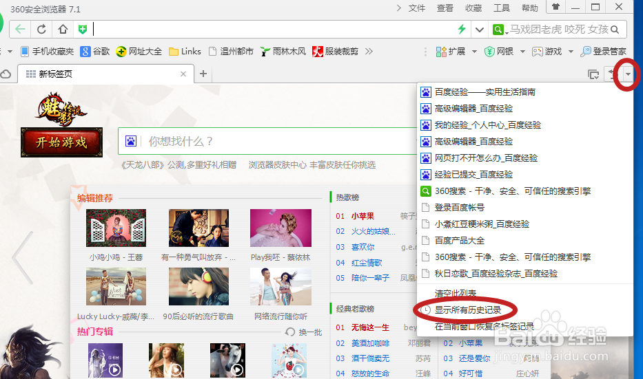This screenshot has height=379, width=643.
Task: Click the left carousel arrow
Action: tap(23, 257)
